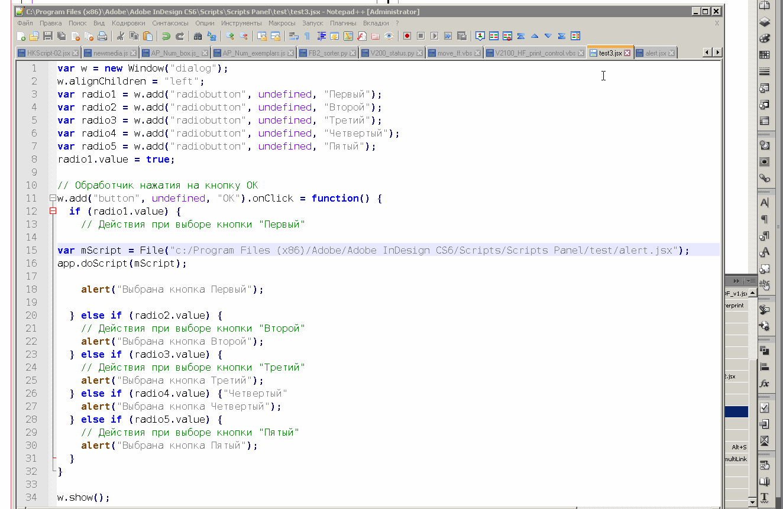The height and width of the screenshot is (509, 783).
Task: Click the w.show(); code line
Action: 83,497
